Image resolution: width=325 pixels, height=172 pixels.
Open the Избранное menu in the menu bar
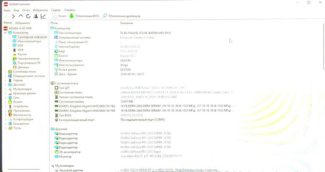click(x=40, y=10)
